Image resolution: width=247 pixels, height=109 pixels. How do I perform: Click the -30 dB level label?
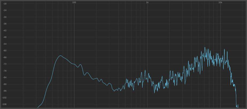pyautogui.click(x=5, y=17)
